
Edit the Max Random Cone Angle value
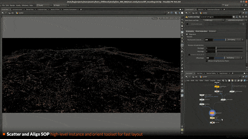pos(208,40)
